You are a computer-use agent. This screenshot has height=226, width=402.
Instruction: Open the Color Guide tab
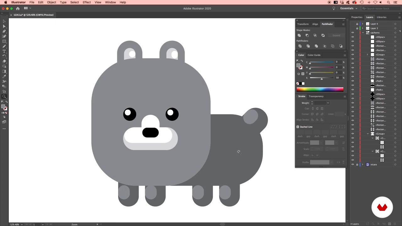[x=314, y=55]
